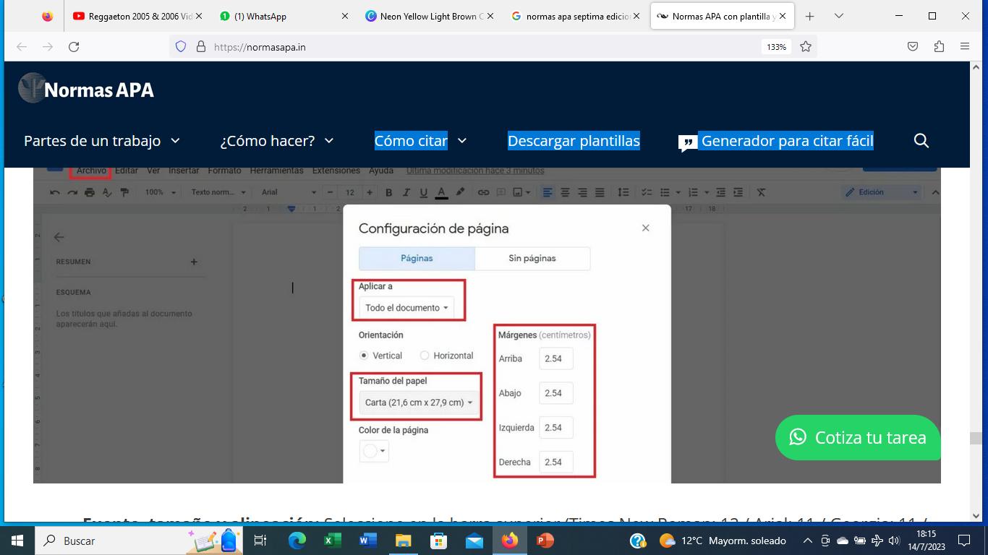988x555 pixels.
Task: Click the Cotiza tu tarea WhatsApp button
Action: (x=858, y=437)
